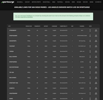Click the alert triangle in the TNTSPORT row
Screen dimensions: 103x100
click(x=96, y=46)
